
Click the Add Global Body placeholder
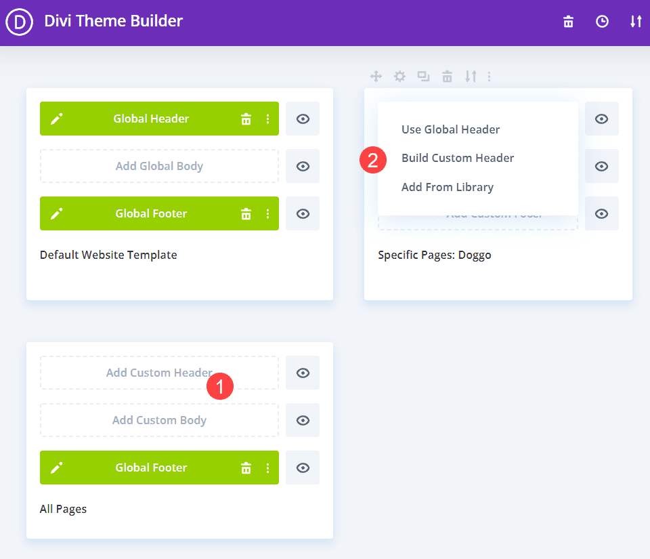159,166
